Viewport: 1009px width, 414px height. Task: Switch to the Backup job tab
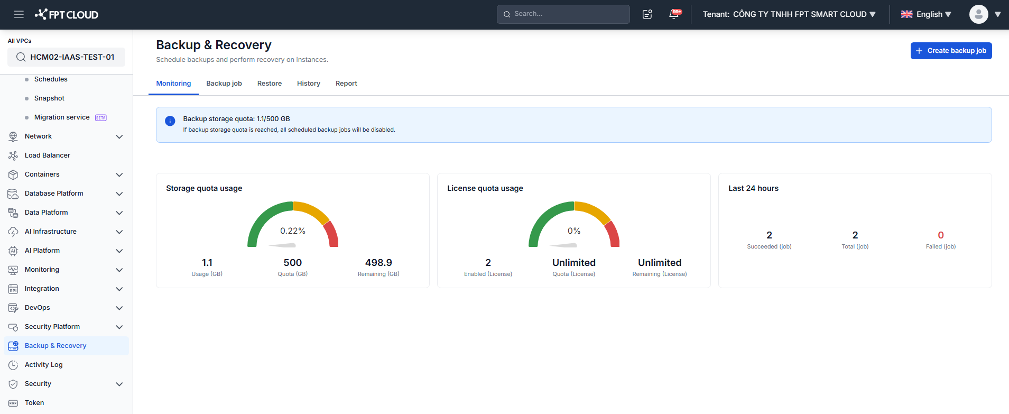coord(224,84)
